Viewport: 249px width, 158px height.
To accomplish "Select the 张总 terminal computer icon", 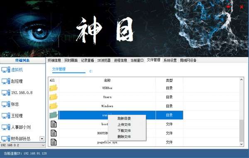I will [x=6, y=104].
